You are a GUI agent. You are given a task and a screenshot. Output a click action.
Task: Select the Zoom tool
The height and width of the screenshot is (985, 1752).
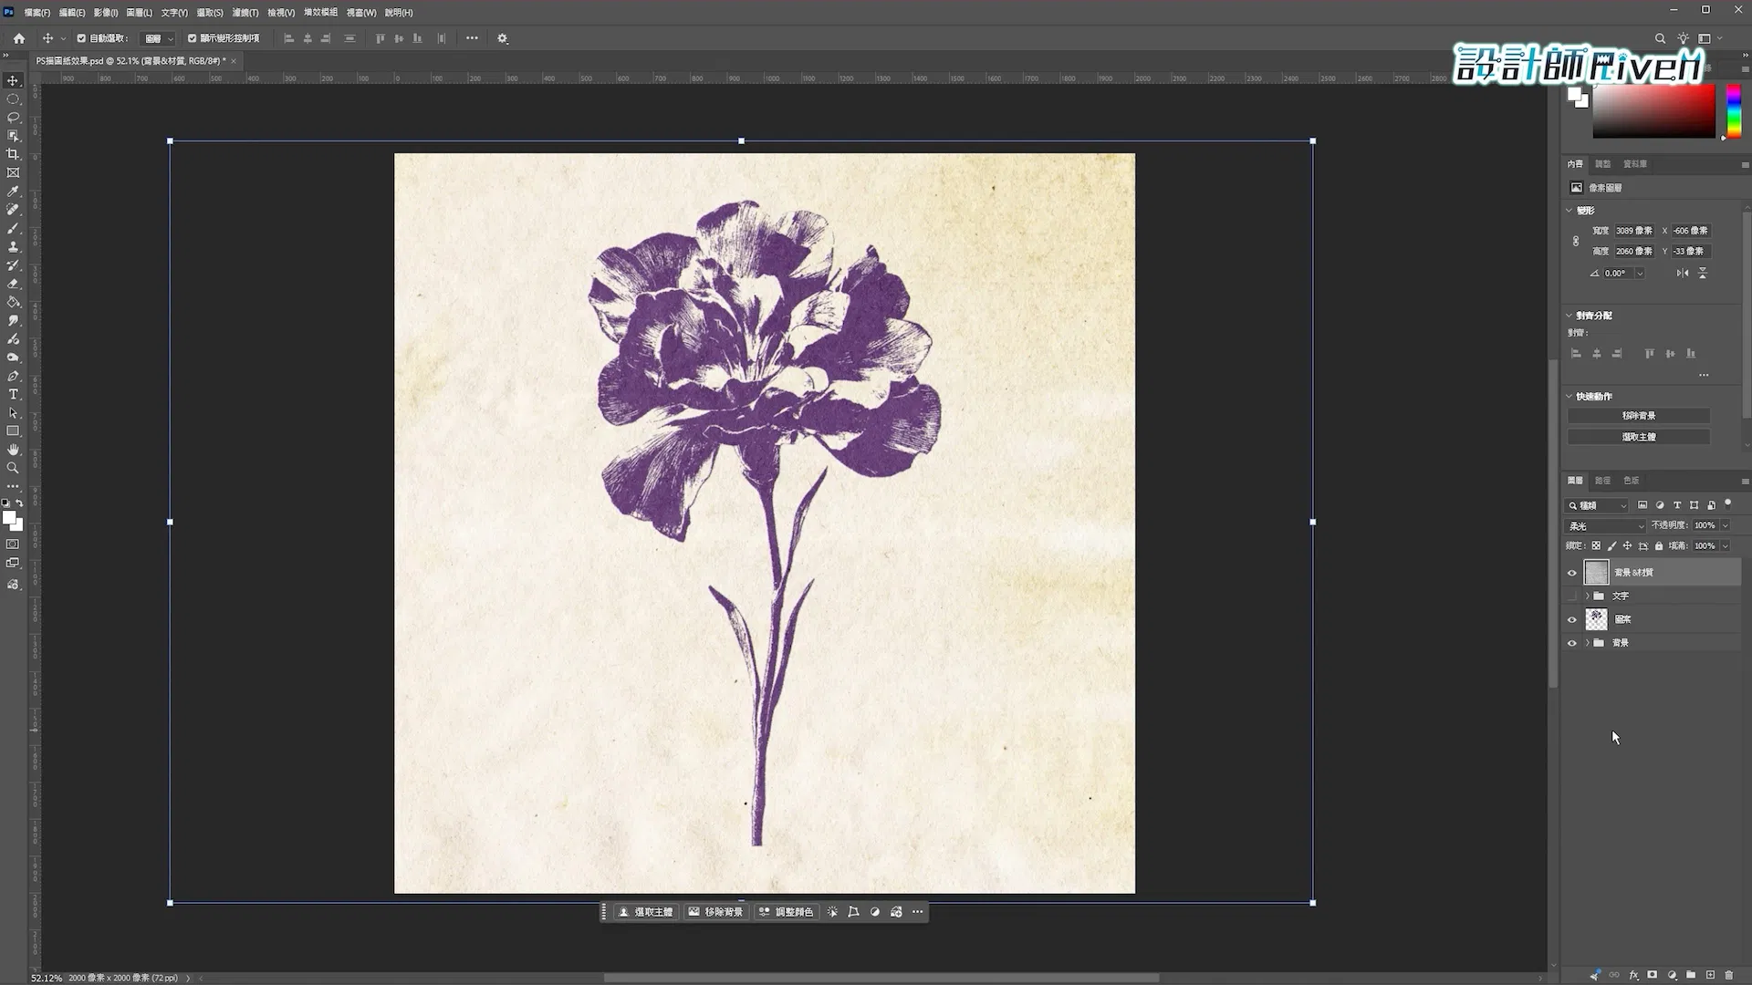pos(13,468)
